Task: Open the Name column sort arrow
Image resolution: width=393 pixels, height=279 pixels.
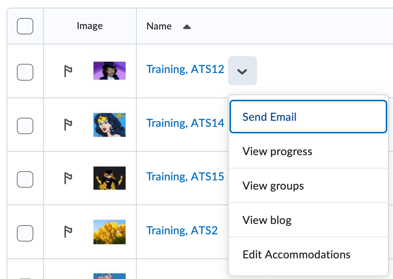Action: [x=187, y=27]
